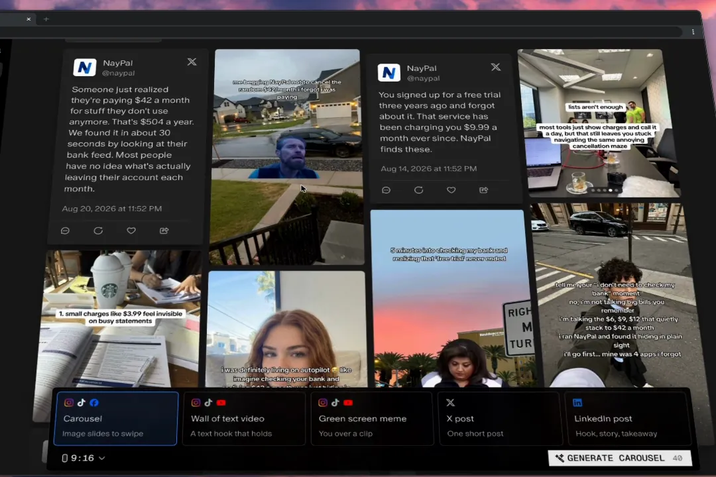Open the 9:16 aspect ratio dropdown
716x477 pixels.
coord(83,458)
